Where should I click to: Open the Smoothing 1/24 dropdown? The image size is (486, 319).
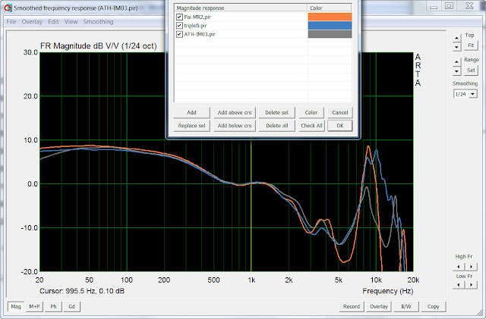click(x=472, y=94)
